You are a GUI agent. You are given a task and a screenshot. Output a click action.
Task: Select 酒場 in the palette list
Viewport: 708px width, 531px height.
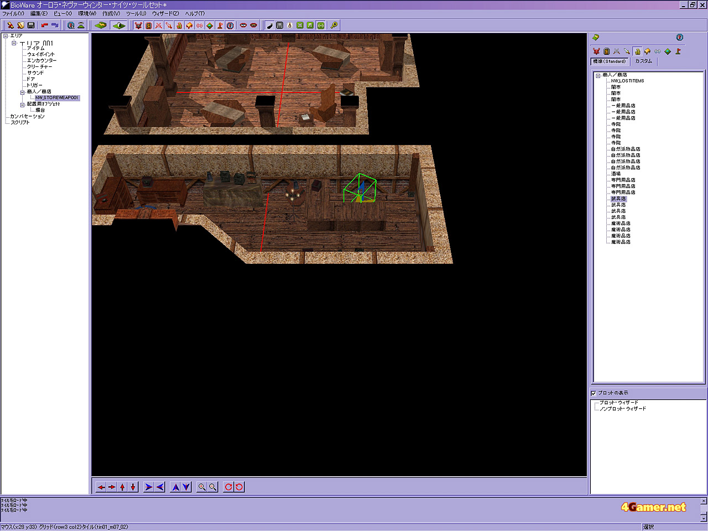[616, 174]
